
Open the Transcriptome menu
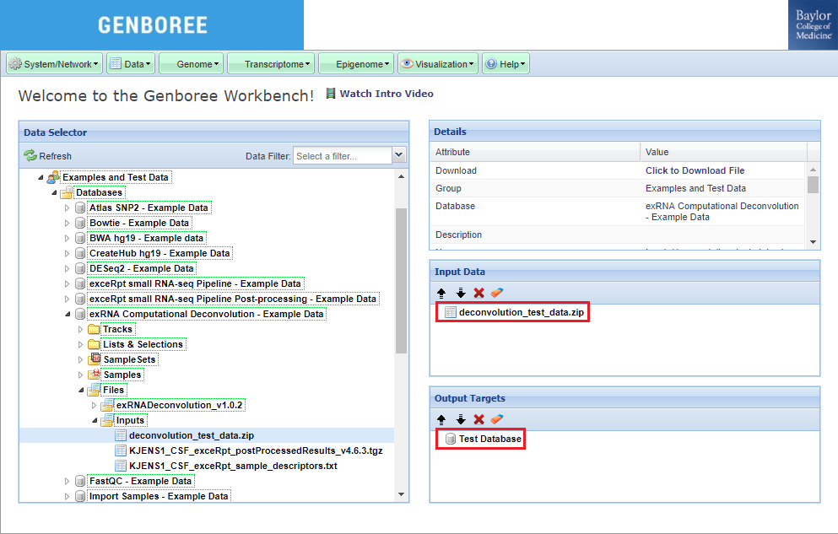[x=270, y=64]
